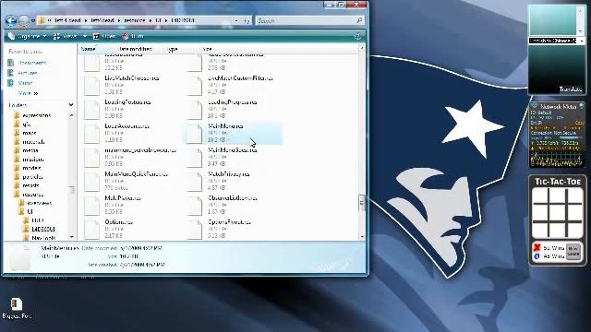This screenshot has width=591, height=332.
Task: Select the Options.res file icon
Action: coord(91,230)
